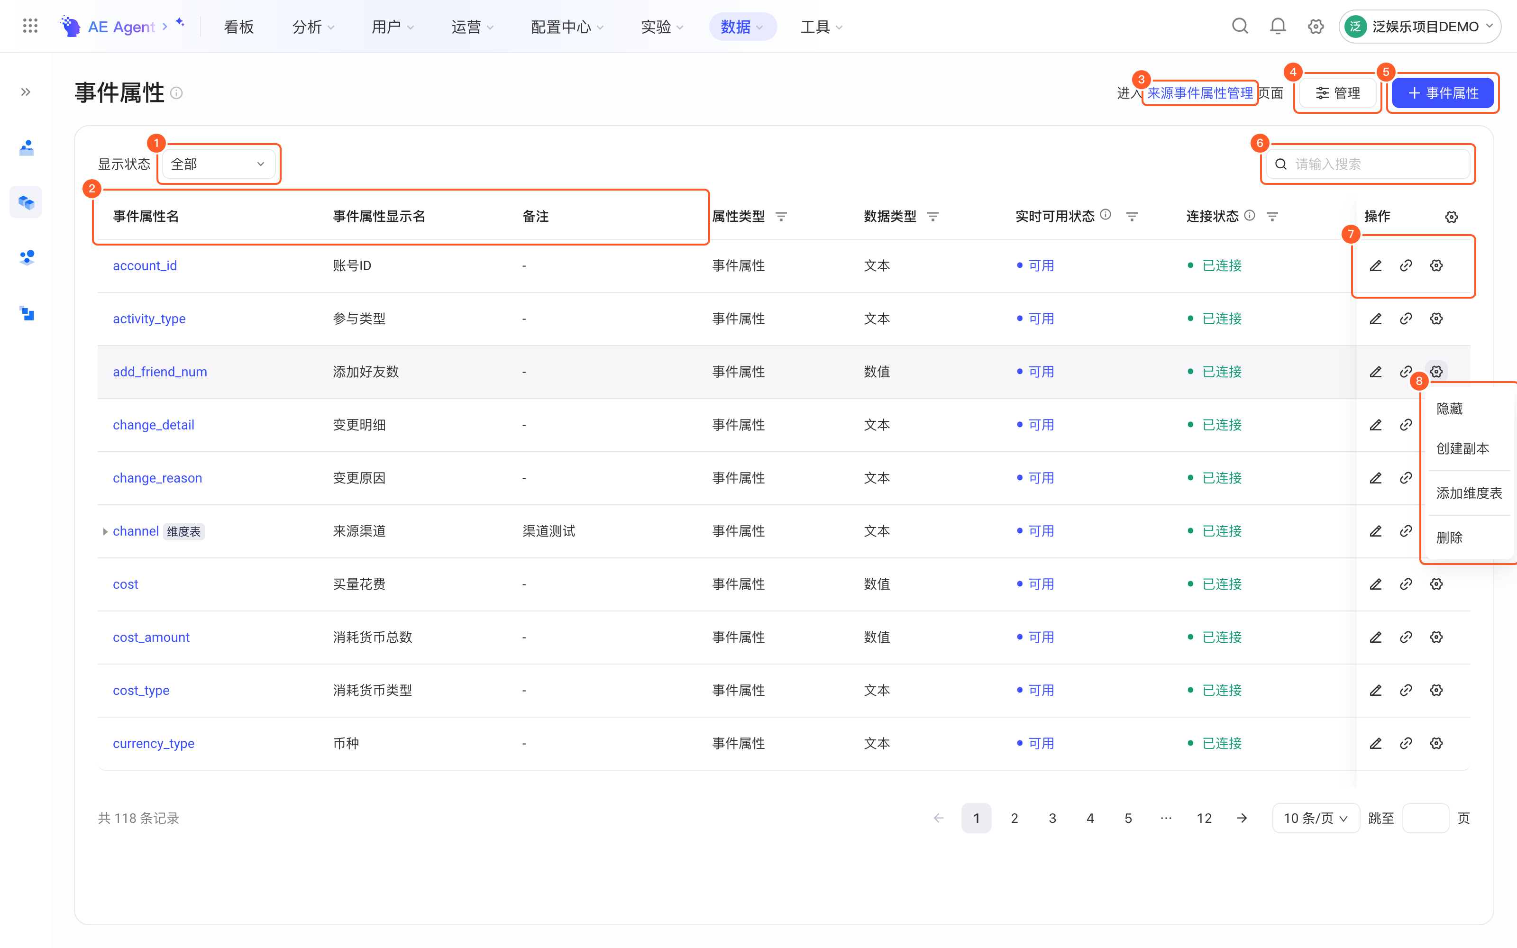This screenshot has width=1517, height=948.
Task: Choose 添加维度表 from the context menu
Action: pyautogui.click(x=1469, y=493)
